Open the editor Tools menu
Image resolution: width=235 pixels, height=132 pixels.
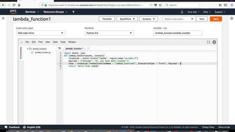(63, 42)
